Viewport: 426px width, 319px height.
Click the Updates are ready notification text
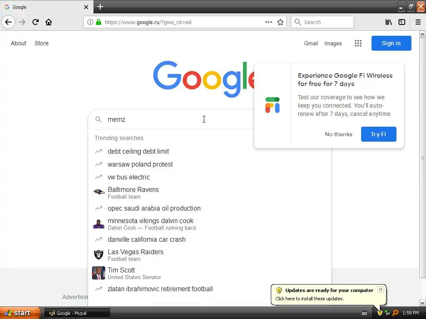(329, 290)
